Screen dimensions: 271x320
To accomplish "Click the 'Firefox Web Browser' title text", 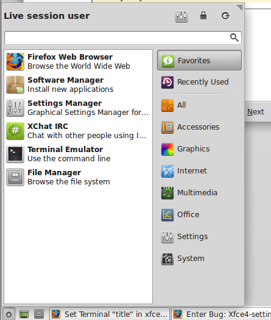I will [70, 57].
